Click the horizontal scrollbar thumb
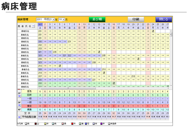 pyautogui.click(x=68, y=88)
